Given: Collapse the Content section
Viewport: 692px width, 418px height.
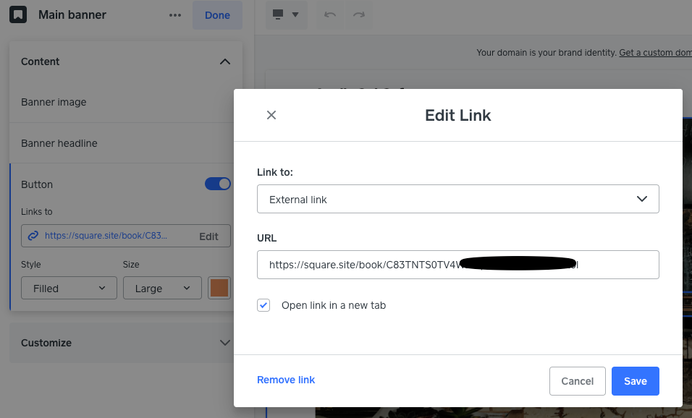Looking at the screenshot, I should click(224, 61).
